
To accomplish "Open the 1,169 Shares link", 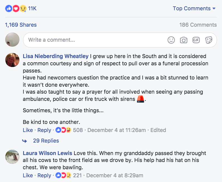I will click(21, 25).
